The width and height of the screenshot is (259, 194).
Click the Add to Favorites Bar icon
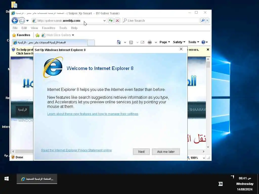[37, 35]
